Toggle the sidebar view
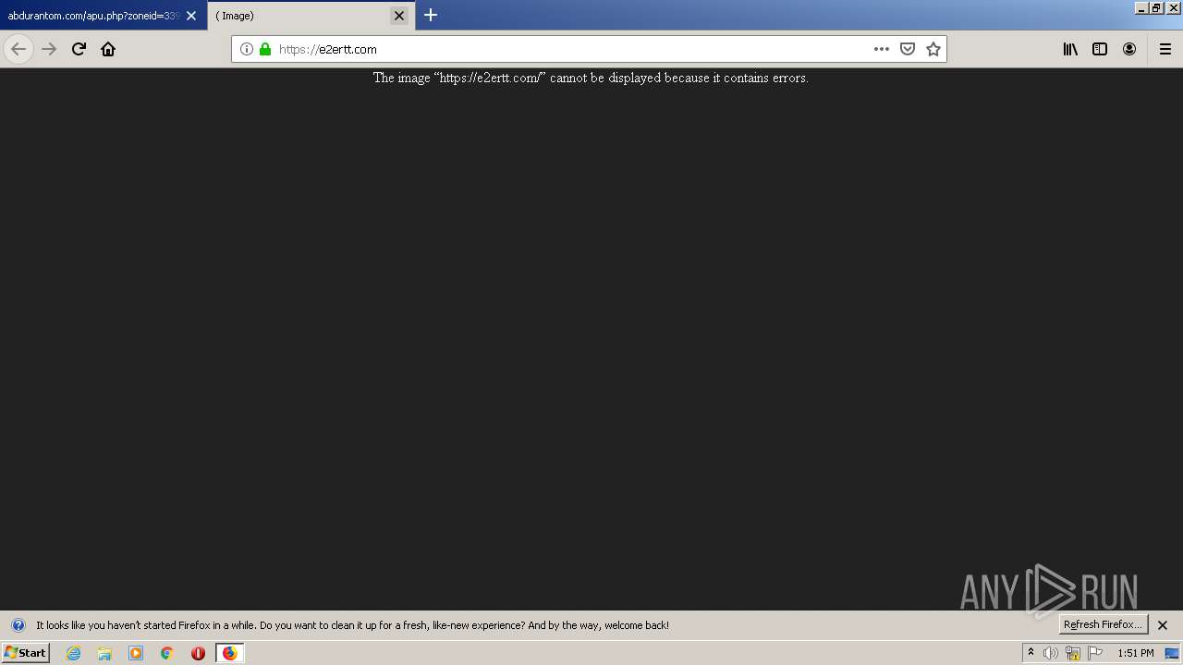1183x665 pixels. [x=1100, y=49]
